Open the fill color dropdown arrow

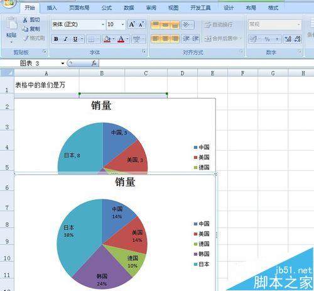(114, 39)
